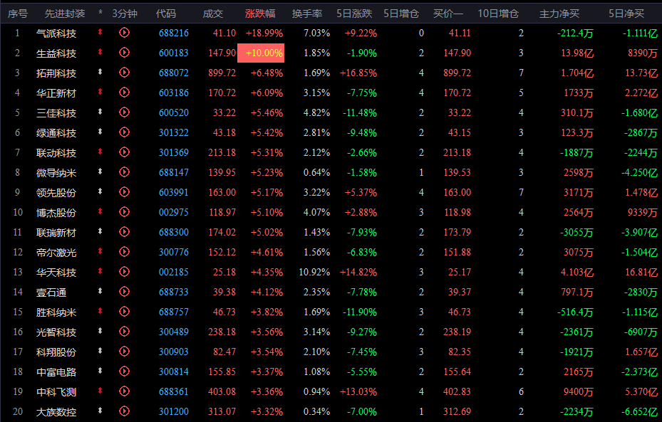662x422 pixels.
Task: Click the red marker icon beside 生益科技
Action: [x=100, y=52]
